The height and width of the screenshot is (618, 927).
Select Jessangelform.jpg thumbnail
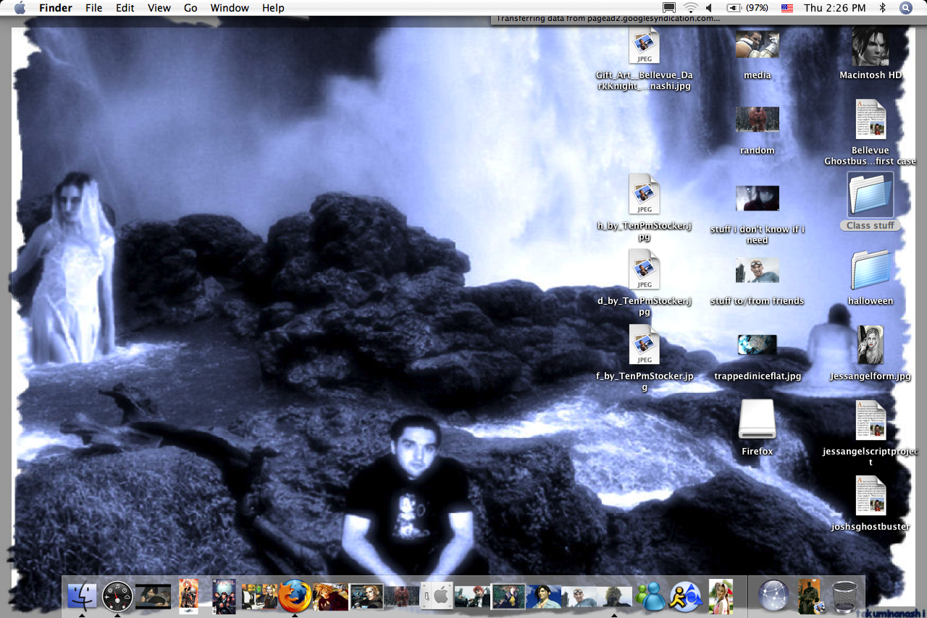click(870, 344)
